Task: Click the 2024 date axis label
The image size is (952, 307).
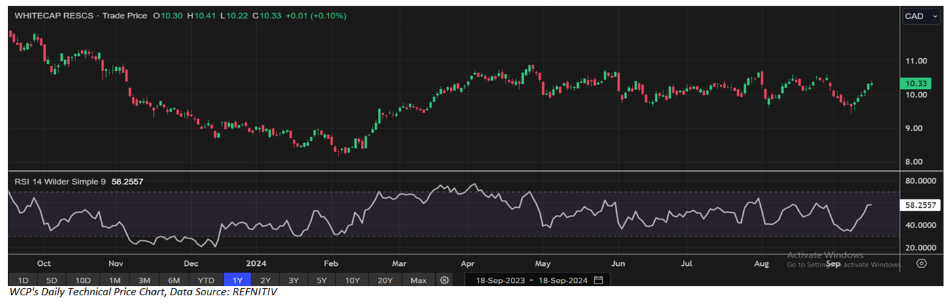Action: 256,264
